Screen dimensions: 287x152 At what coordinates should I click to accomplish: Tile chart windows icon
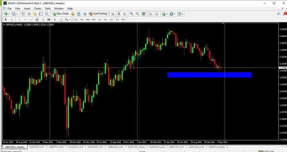[143, 14]
